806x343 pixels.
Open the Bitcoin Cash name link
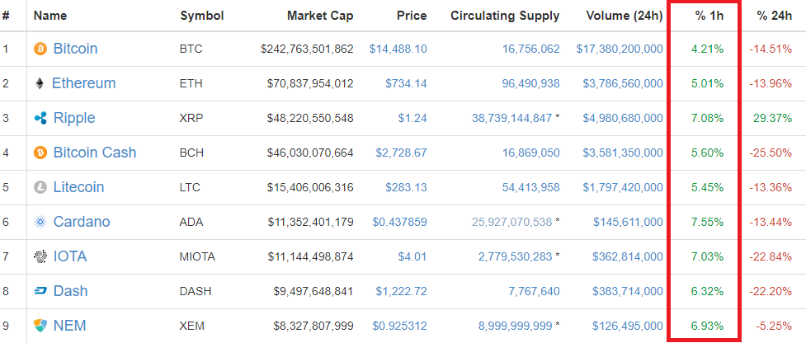(95, 153)
